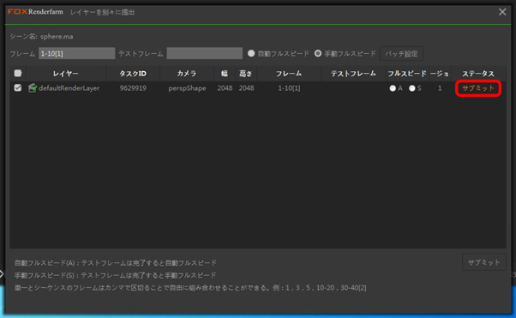The height and width of the screenshot is (318, 516).
Task: Select the 自動フルスピード radio button
Action: coord(251,53)
